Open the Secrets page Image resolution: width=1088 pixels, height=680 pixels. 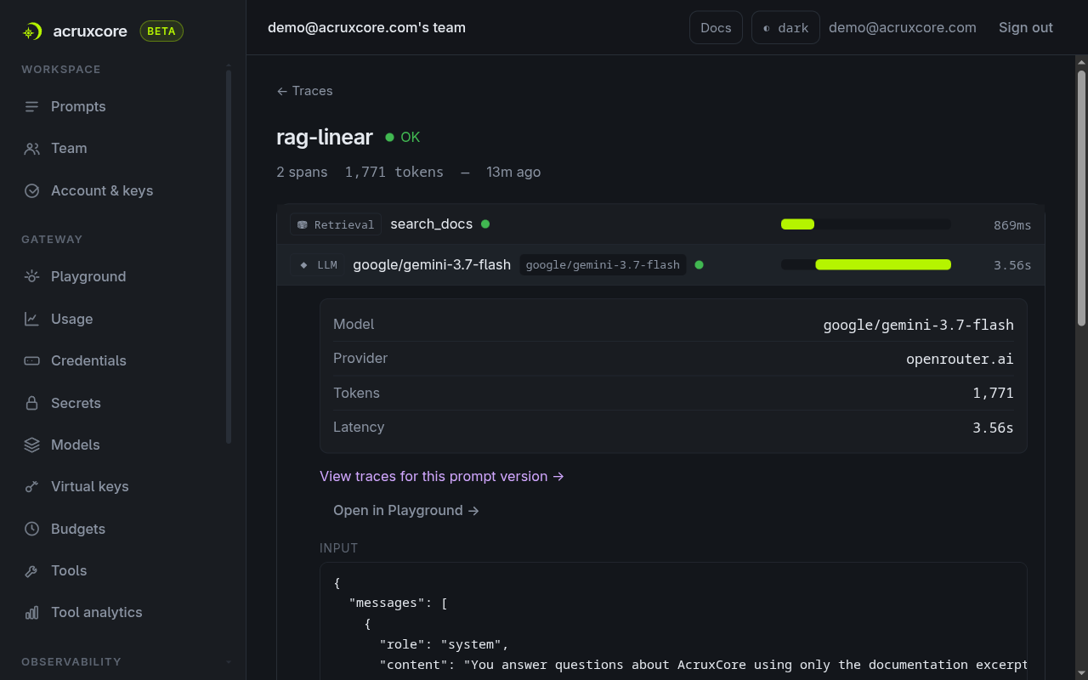point(76,403)
